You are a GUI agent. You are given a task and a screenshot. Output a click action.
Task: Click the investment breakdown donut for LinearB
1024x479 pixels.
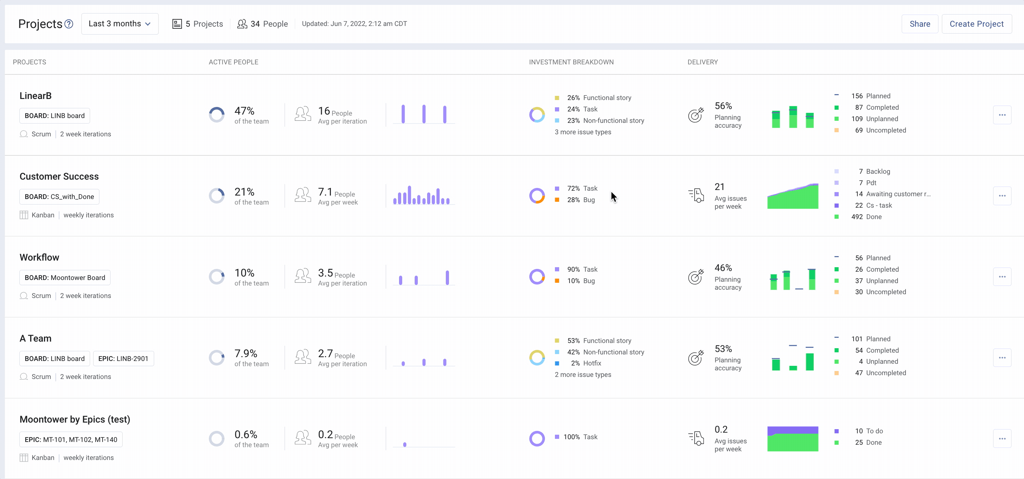[x=537, y=115]
